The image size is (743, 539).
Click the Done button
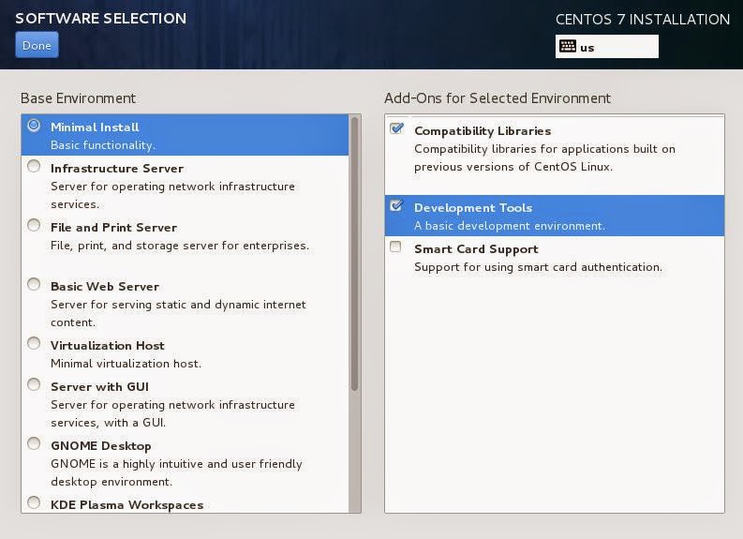click(x=37, y=45)
